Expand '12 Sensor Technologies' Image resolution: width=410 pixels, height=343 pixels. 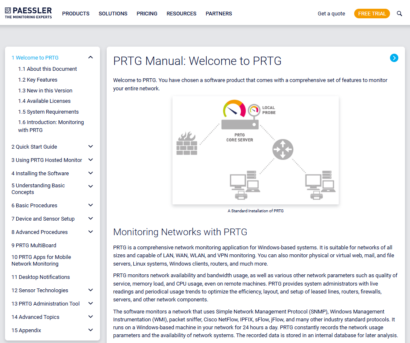pyautogui.click(x=90, y=290)
